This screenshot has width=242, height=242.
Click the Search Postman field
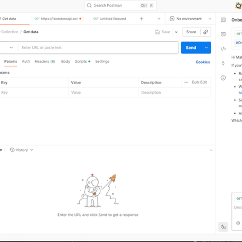[x=120, y=5]
